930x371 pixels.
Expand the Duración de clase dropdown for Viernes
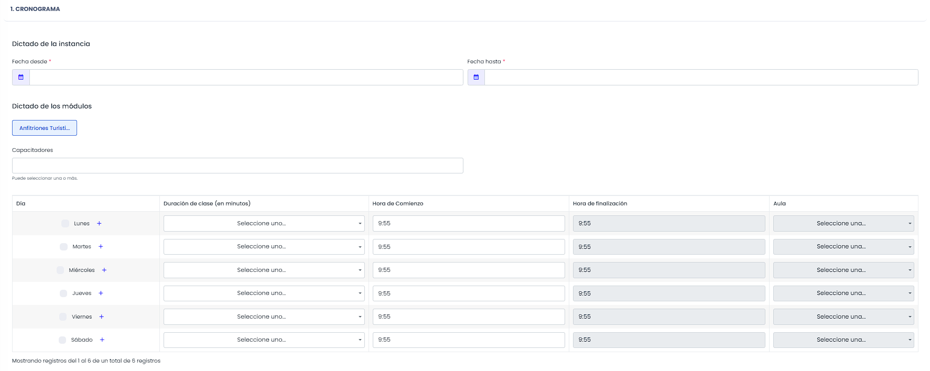pos(264,317)
